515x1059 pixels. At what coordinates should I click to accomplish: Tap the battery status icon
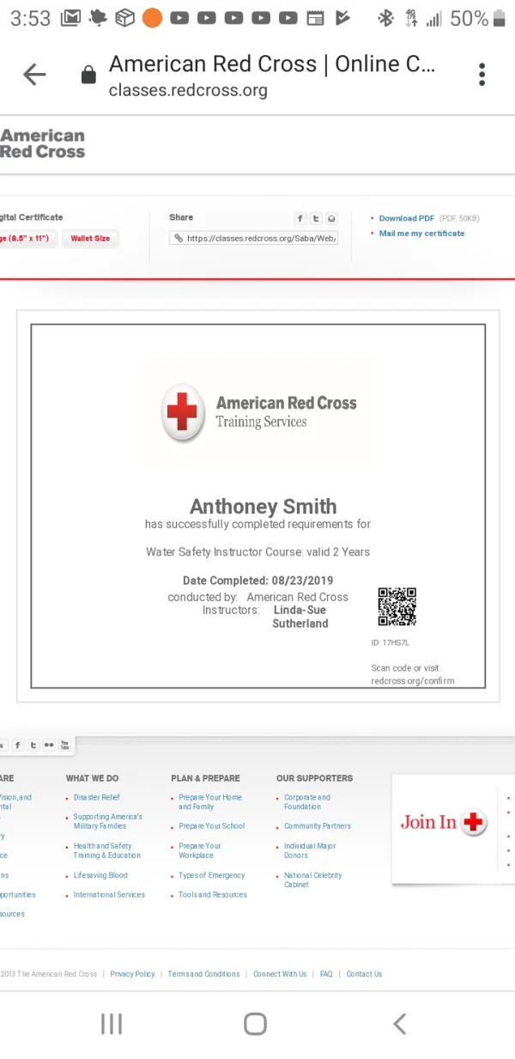click(500, 18)
